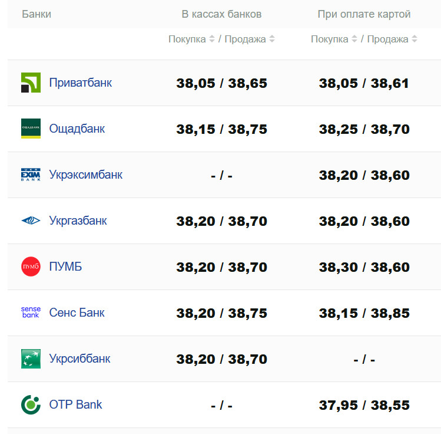Click the Ukrgasbank logo icon
The image size is (441, 434).
pos(31,221)
